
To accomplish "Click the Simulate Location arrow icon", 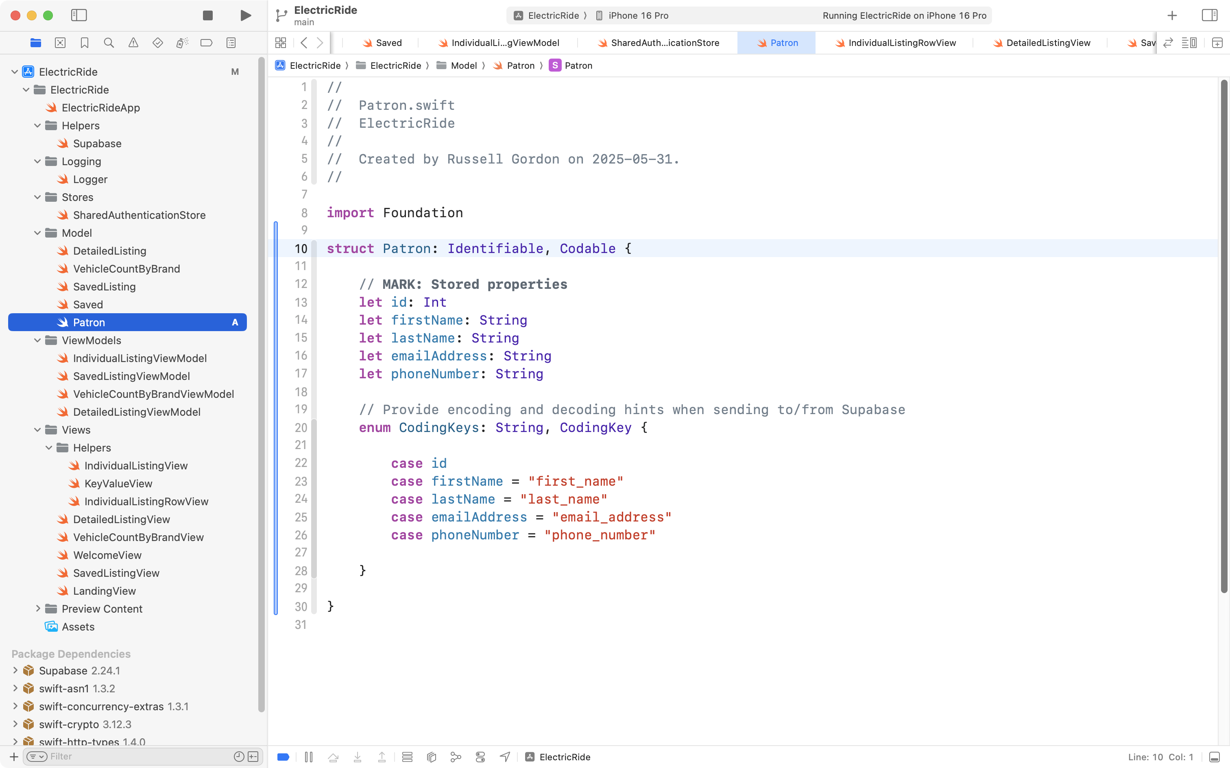I will coord(505,757).
